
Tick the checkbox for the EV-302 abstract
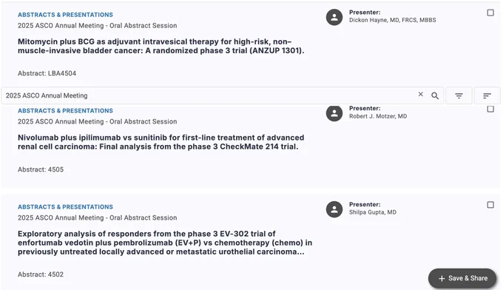coord(490,205)
